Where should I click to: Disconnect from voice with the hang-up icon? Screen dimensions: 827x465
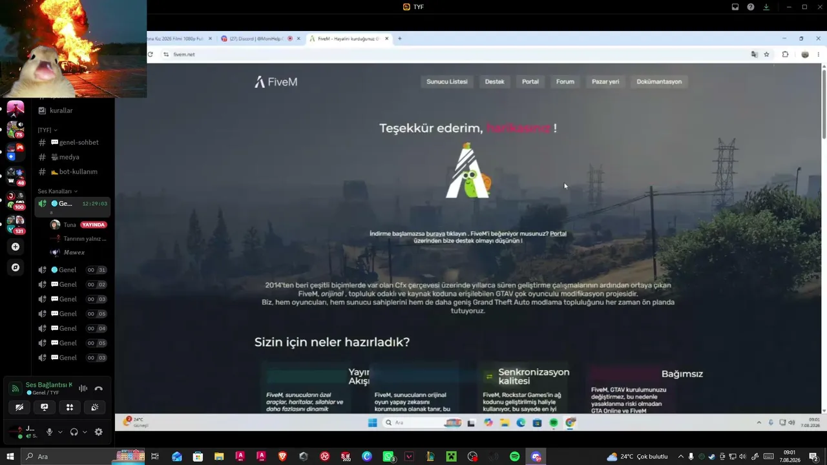tap(99, 388)
